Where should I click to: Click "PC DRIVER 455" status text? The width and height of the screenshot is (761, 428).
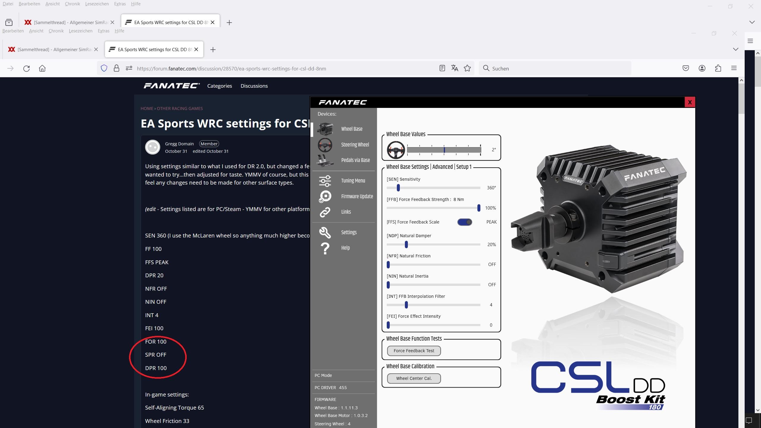(331, 388)
